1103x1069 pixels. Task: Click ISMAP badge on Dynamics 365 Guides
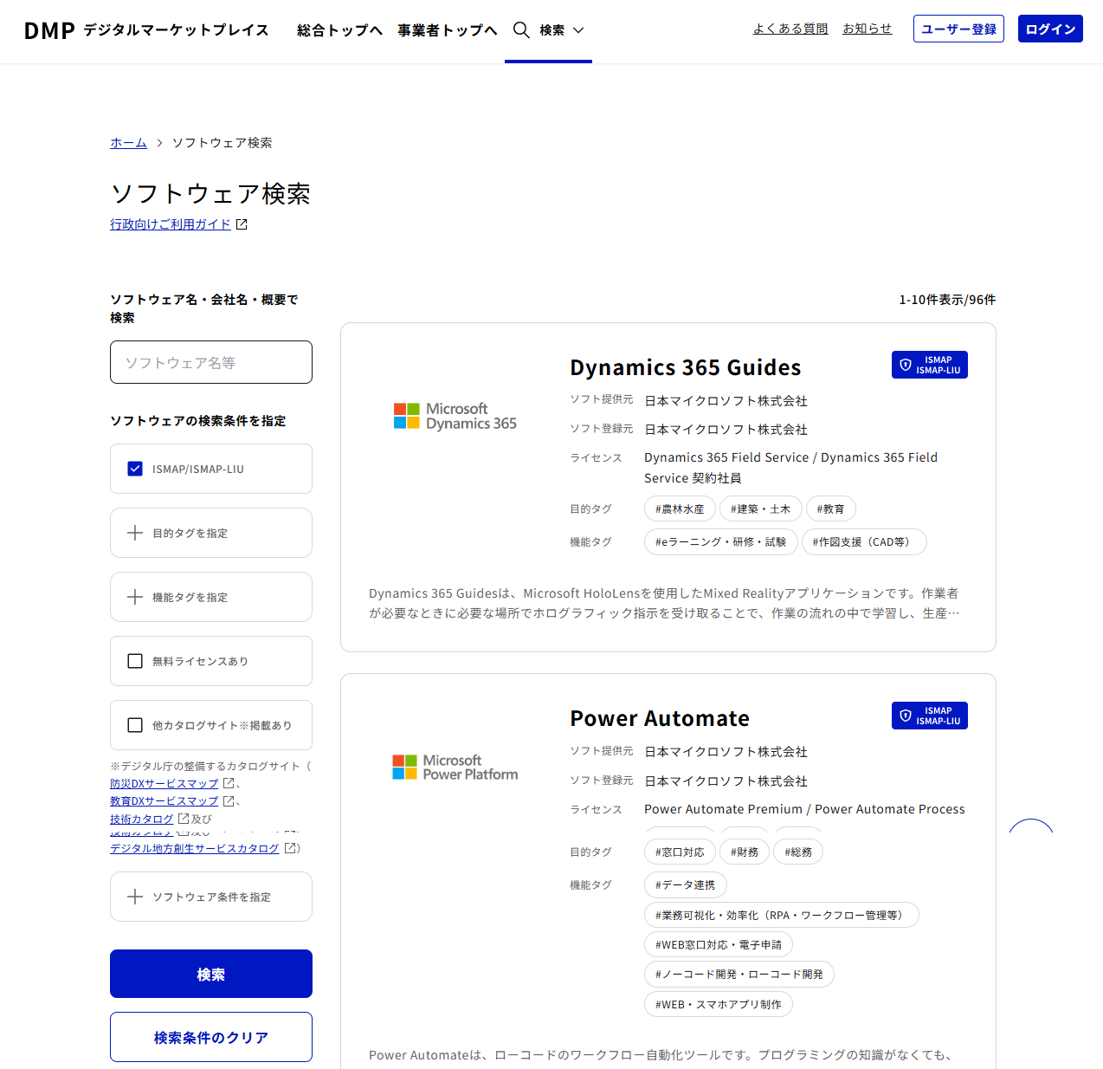click(930, 365)
